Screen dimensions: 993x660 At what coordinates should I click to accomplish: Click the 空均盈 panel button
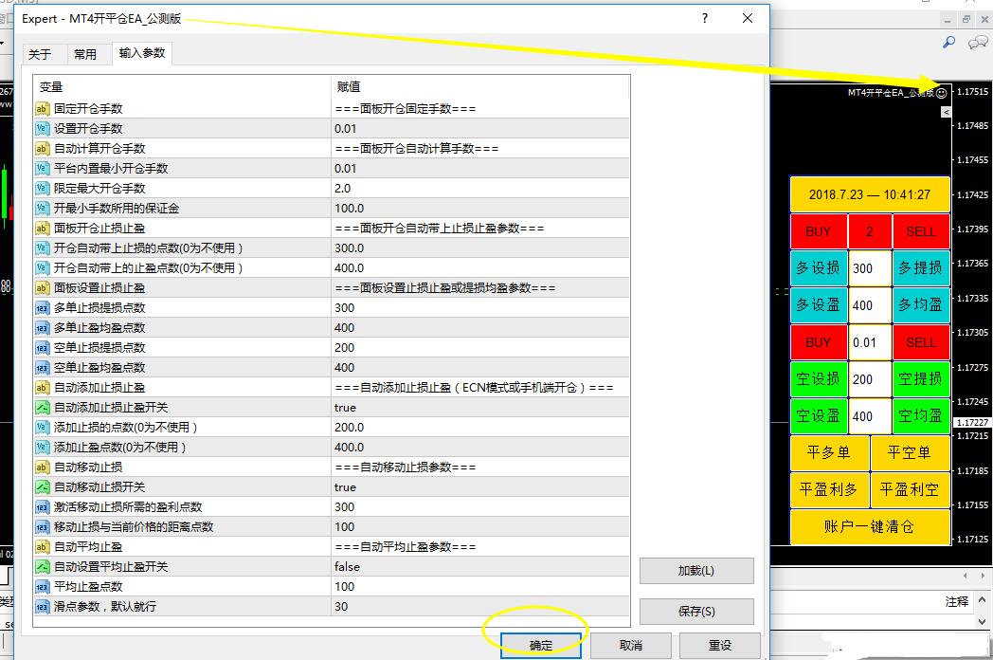(x=921, y=416)
